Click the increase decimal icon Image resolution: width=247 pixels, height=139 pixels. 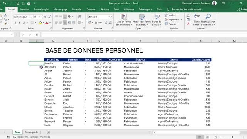point(106,23)
